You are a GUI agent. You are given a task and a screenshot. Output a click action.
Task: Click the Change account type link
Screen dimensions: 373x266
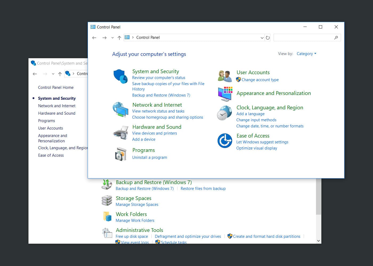pyautogui.click(x=260, y=80)
